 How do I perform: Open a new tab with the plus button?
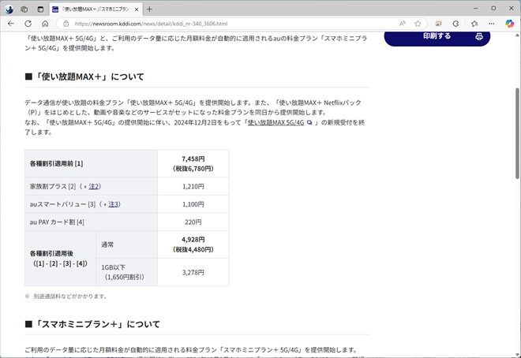pos(149,9)
